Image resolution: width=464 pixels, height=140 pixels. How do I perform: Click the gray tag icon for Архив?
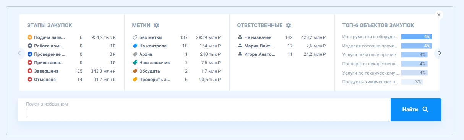point(135,54)
